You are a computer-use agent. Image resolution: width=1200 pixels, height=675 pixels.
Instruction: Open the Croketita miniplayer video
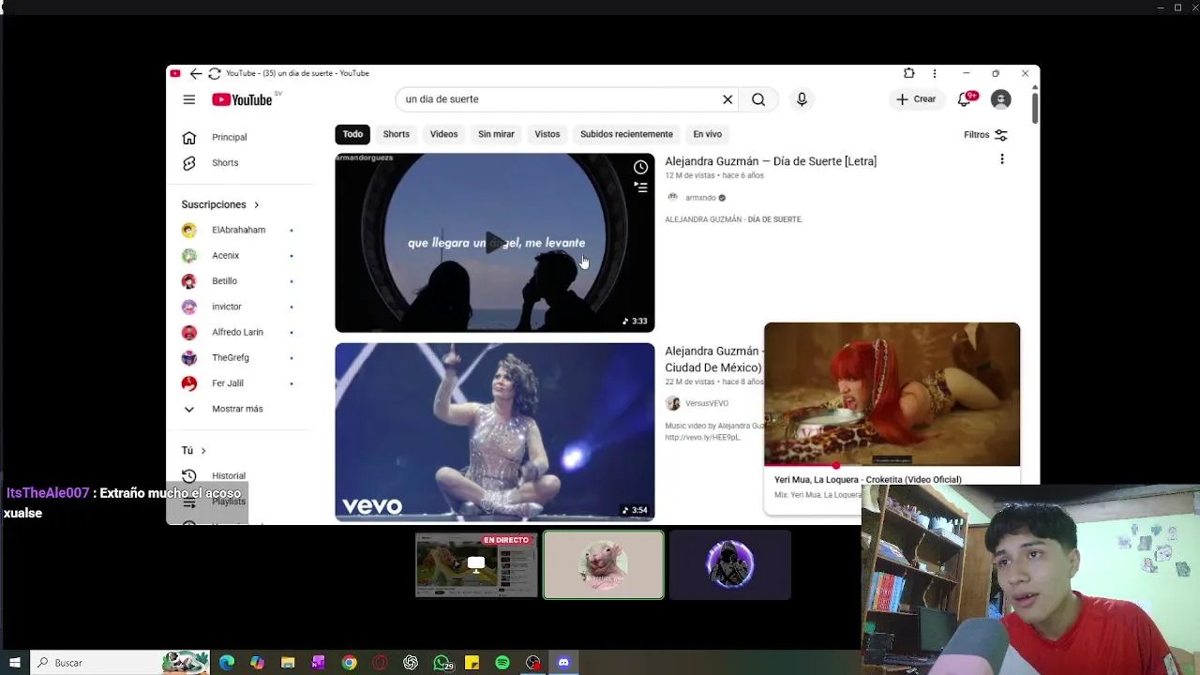point(892,394)
